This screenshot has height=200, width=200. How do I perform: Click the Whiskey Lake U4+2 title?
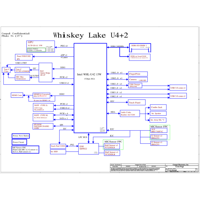point(91,35)
